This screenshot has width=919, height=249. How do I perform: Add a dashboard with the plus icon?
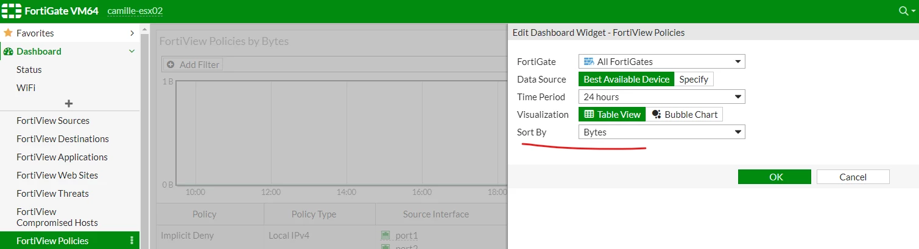[69, 104]
